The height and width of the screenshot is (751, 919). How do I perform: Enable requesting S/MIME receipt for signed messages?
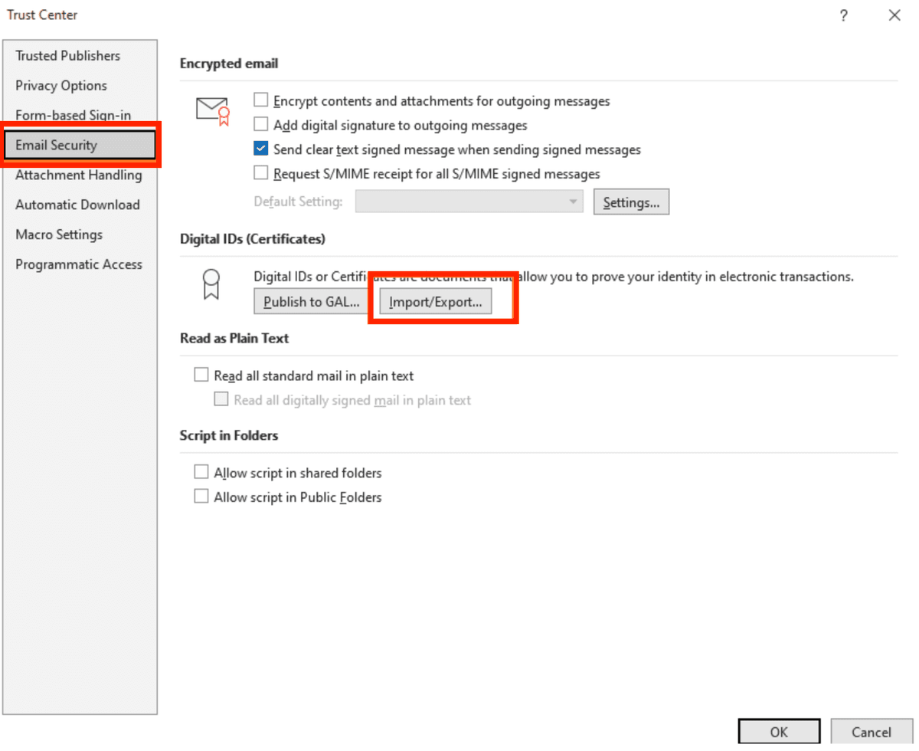click(x=260, y=172)
